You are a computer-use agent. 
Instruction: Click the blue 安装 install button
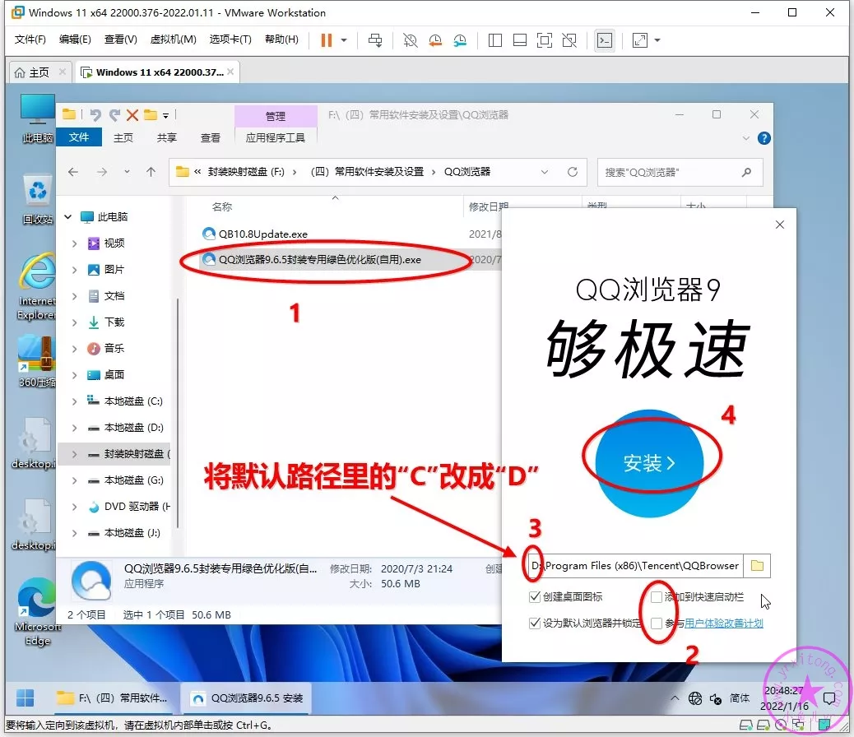coord(649,463)
